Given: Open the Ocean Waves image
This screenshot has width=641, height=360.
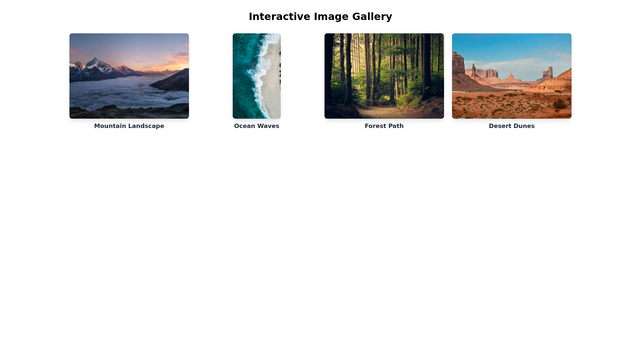Looking at the screenshot, I should click(257, 76).
